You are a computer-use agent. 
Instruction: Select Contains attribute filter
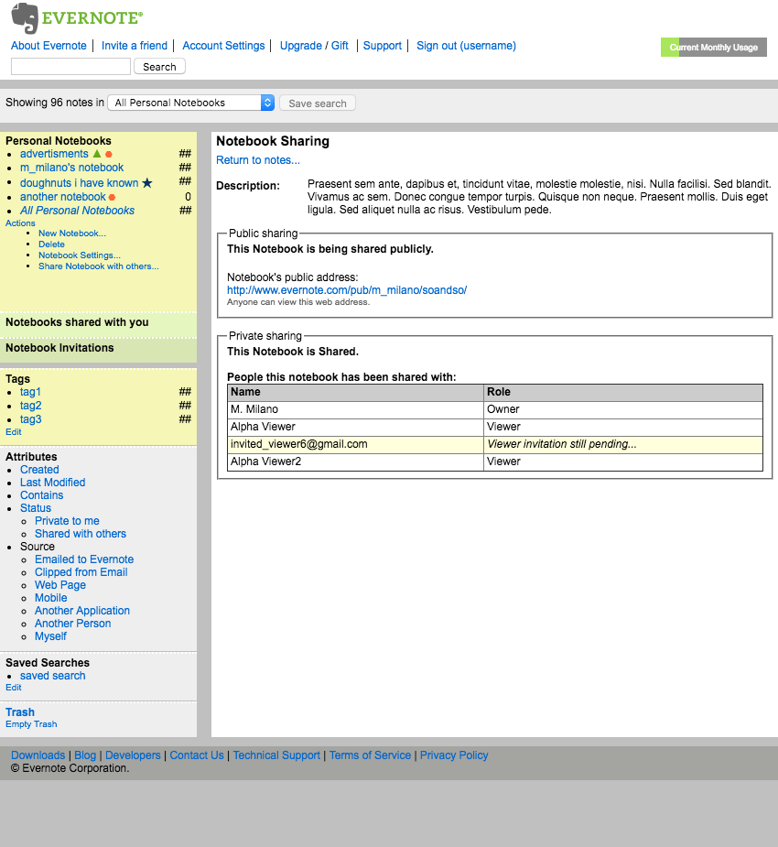click(x=41, y=495)
